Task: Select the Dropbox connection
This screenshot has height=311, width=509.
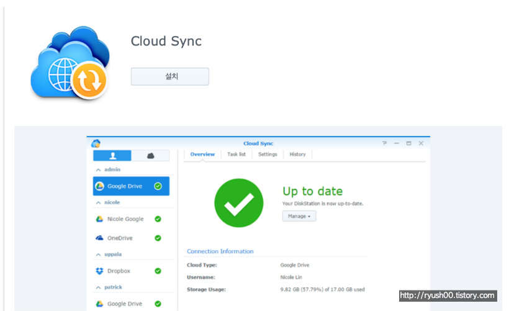Action: (131, 271)
